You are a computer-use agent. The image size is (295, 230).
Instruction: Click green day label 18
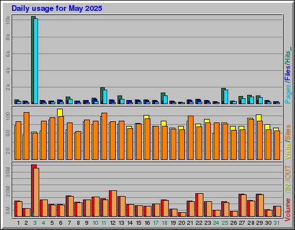coord(164,223)
